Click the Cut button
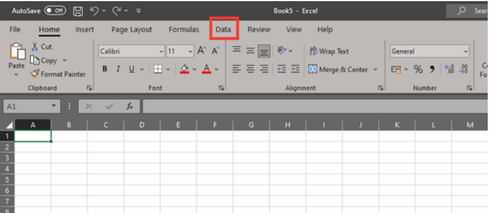 click(x=42, y=47)
